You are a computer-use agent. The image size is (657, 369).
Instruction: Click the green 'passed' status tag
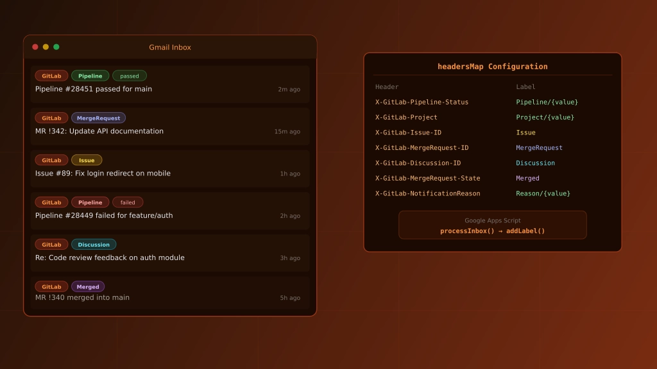(129, 76)
